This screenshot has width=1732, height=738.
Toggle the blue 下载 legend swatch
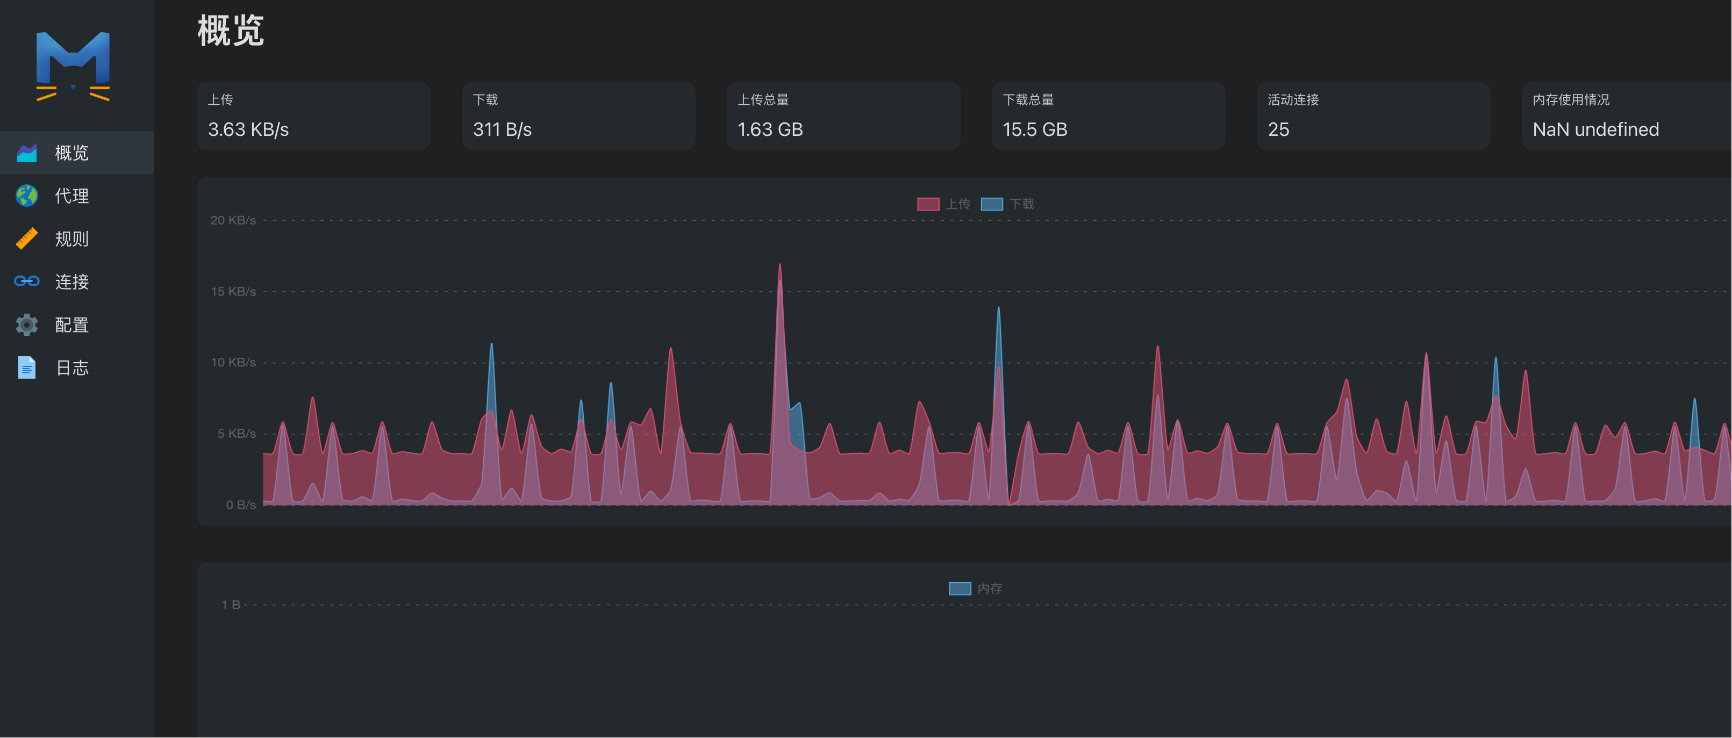tap(992, 204)
